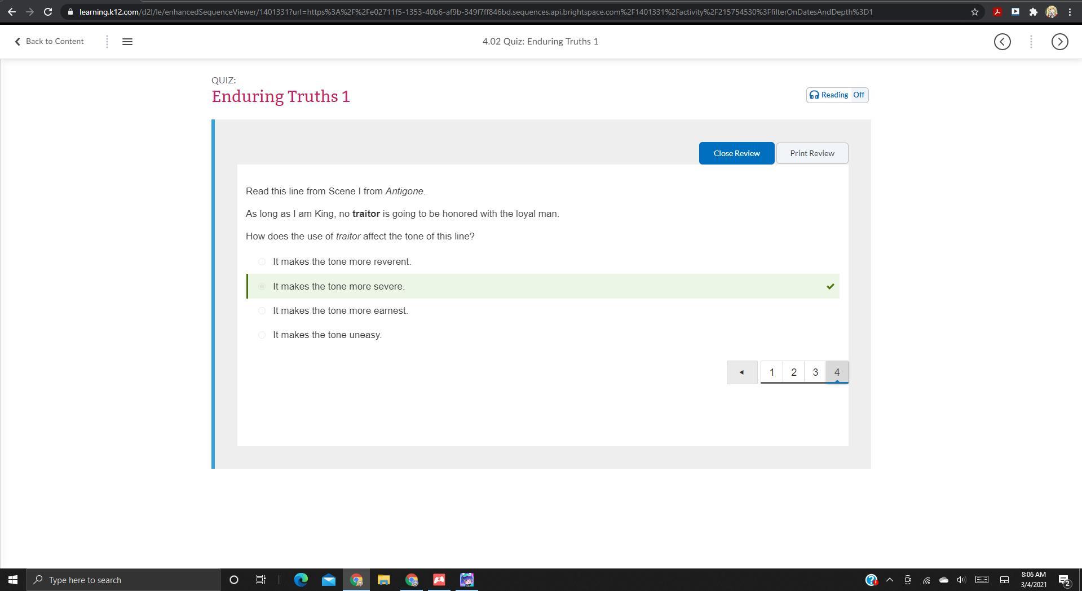Click the Print Review button
1082x591 pixels.
pos(812,153)
